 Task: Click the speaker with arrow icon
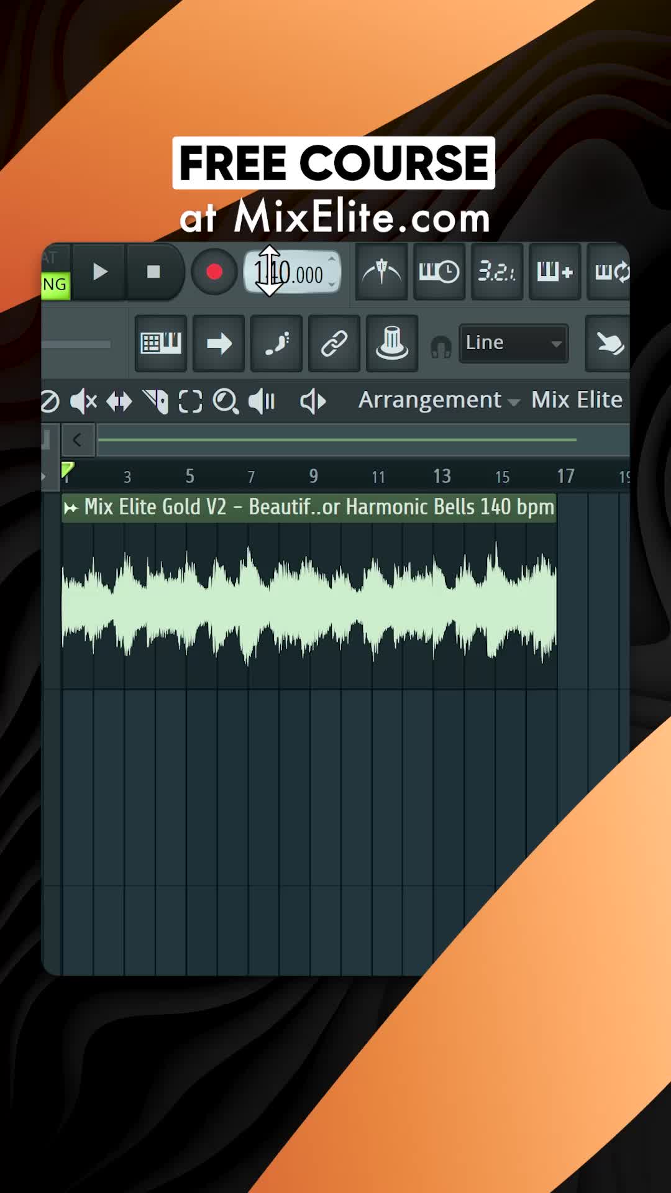point(313,401)
